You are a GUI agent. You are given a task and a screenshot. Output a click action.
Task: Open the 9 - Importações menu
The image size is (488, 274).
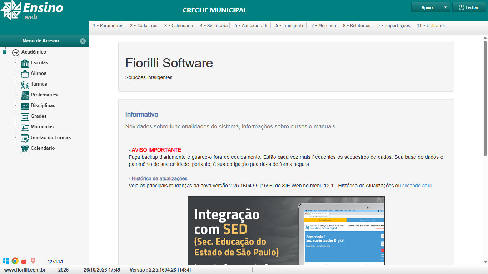[393, 26]
